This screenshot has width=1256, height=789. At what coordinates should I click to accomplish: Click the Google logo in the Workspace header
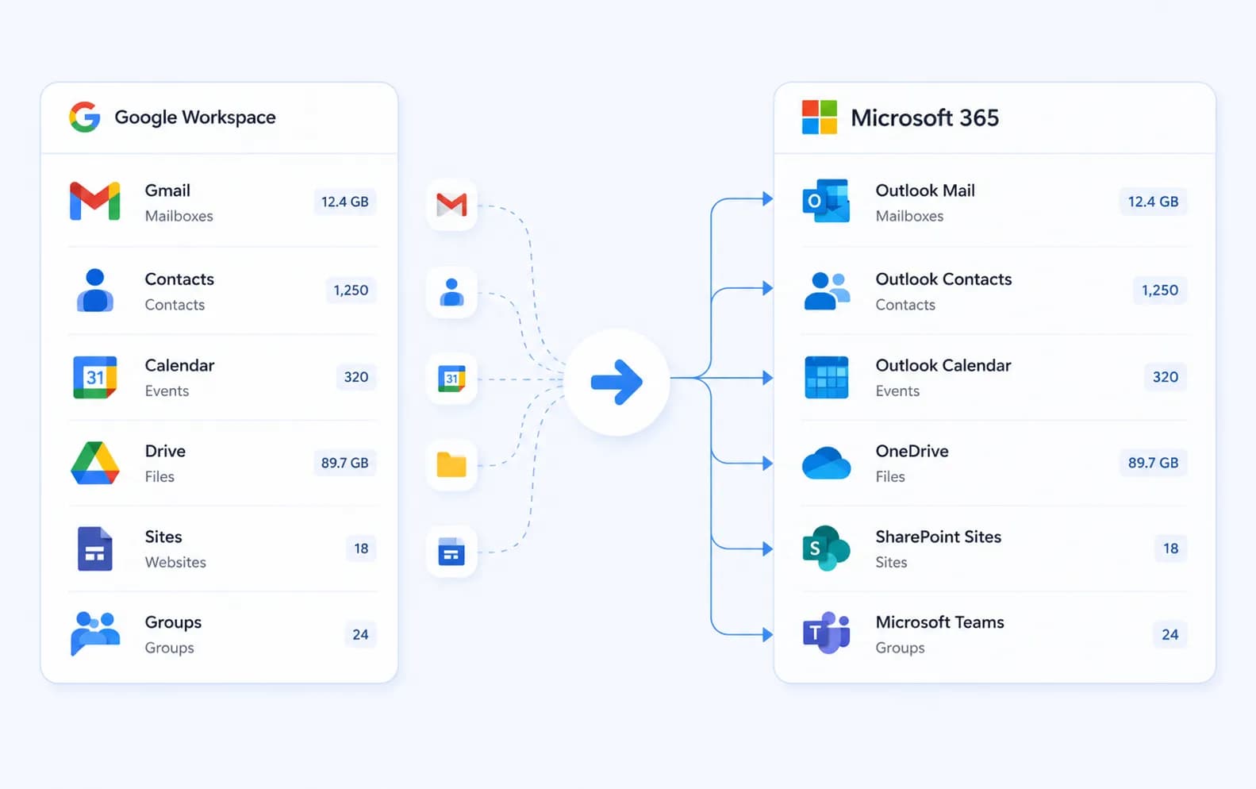click(x=85, y=117)
